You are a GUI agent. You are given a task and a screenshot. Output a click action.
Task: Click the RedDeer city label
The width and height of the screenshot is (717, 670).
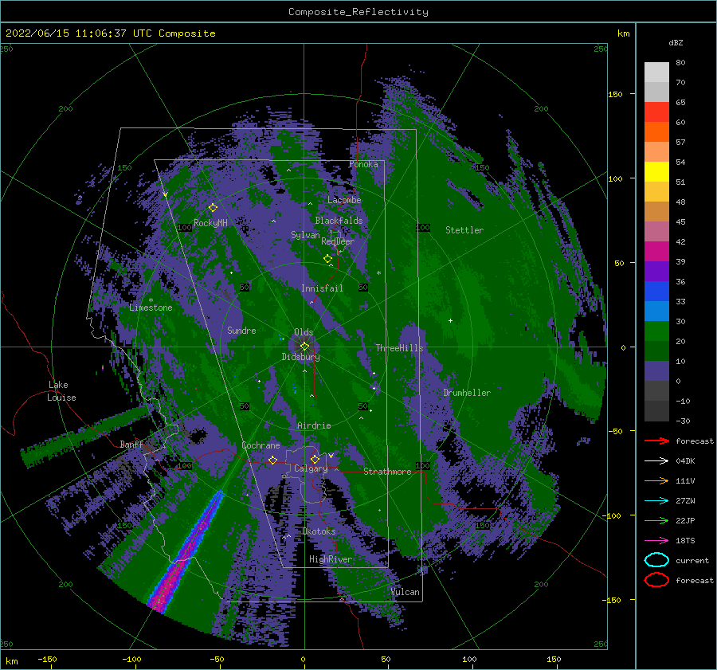click(338, 241)
